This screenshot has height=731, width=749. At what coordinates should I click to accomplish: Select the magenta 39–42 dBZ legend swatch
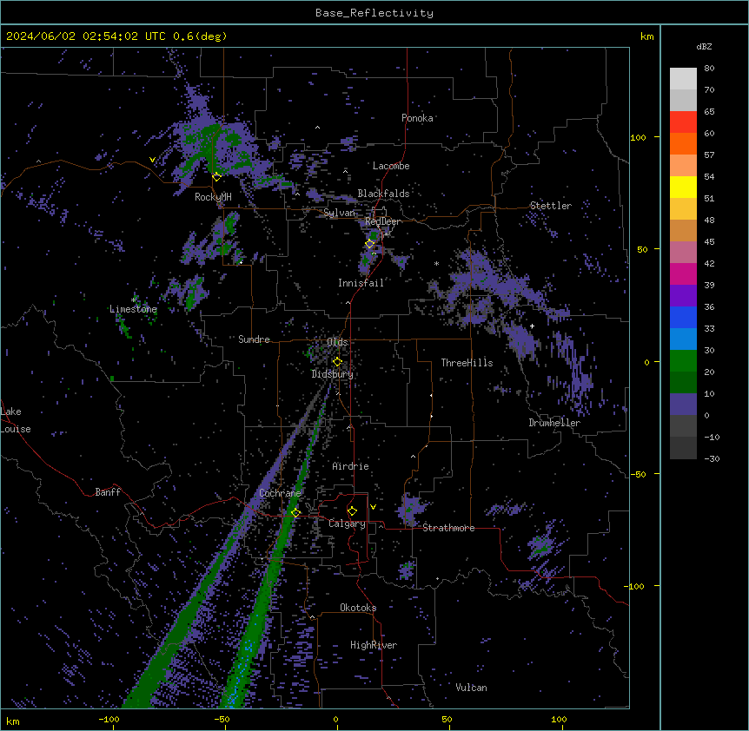coord(683,274)
